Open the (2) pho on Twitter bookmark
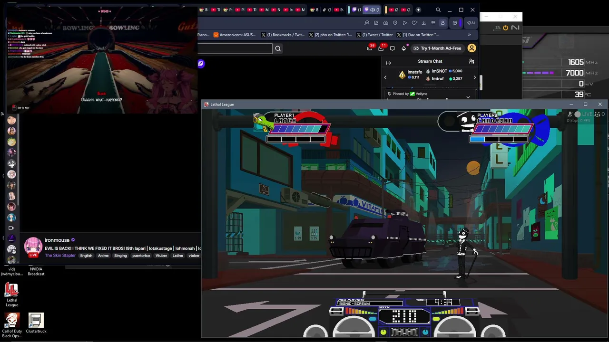The height and width of the screenshot is (342, 609). pyautogui.click(x=331, y=35)
